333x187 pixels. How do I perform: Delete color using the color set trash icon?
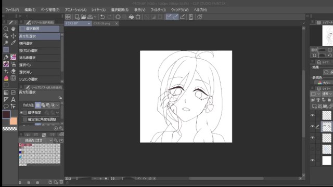pyautogui.click(x=61, y=182)
